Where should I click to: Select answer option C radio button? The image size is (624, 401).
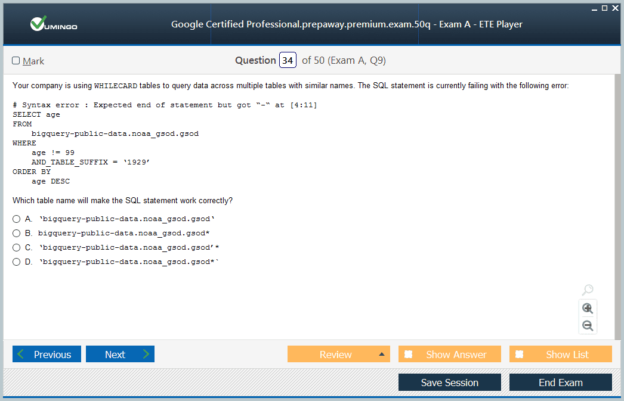pos(16,248)
